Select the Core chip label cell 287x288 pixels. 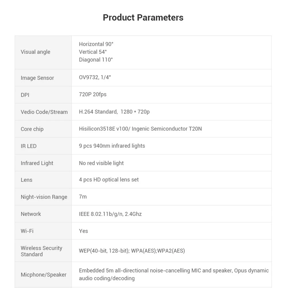click(x=32, y=129)
